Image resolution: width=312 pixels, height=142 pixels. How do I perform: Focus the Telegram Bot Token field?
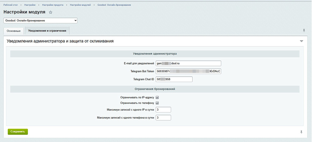(x=188, y=71)
